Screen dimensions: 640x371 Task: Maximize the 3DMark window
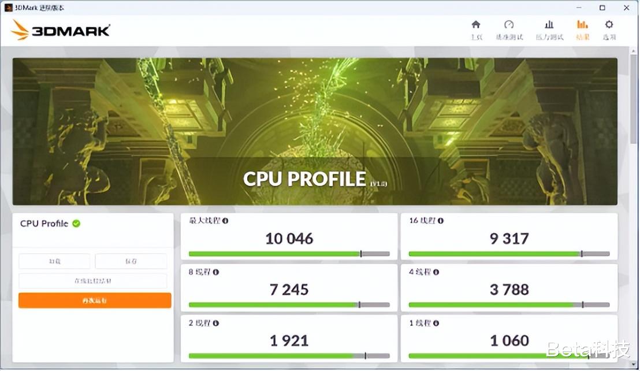pos(602,8)
